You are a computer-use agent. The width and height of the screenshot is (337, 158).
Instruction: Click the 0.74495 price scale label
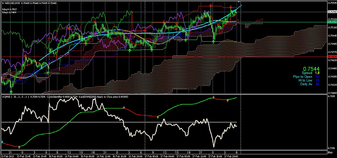pos(332,69)
